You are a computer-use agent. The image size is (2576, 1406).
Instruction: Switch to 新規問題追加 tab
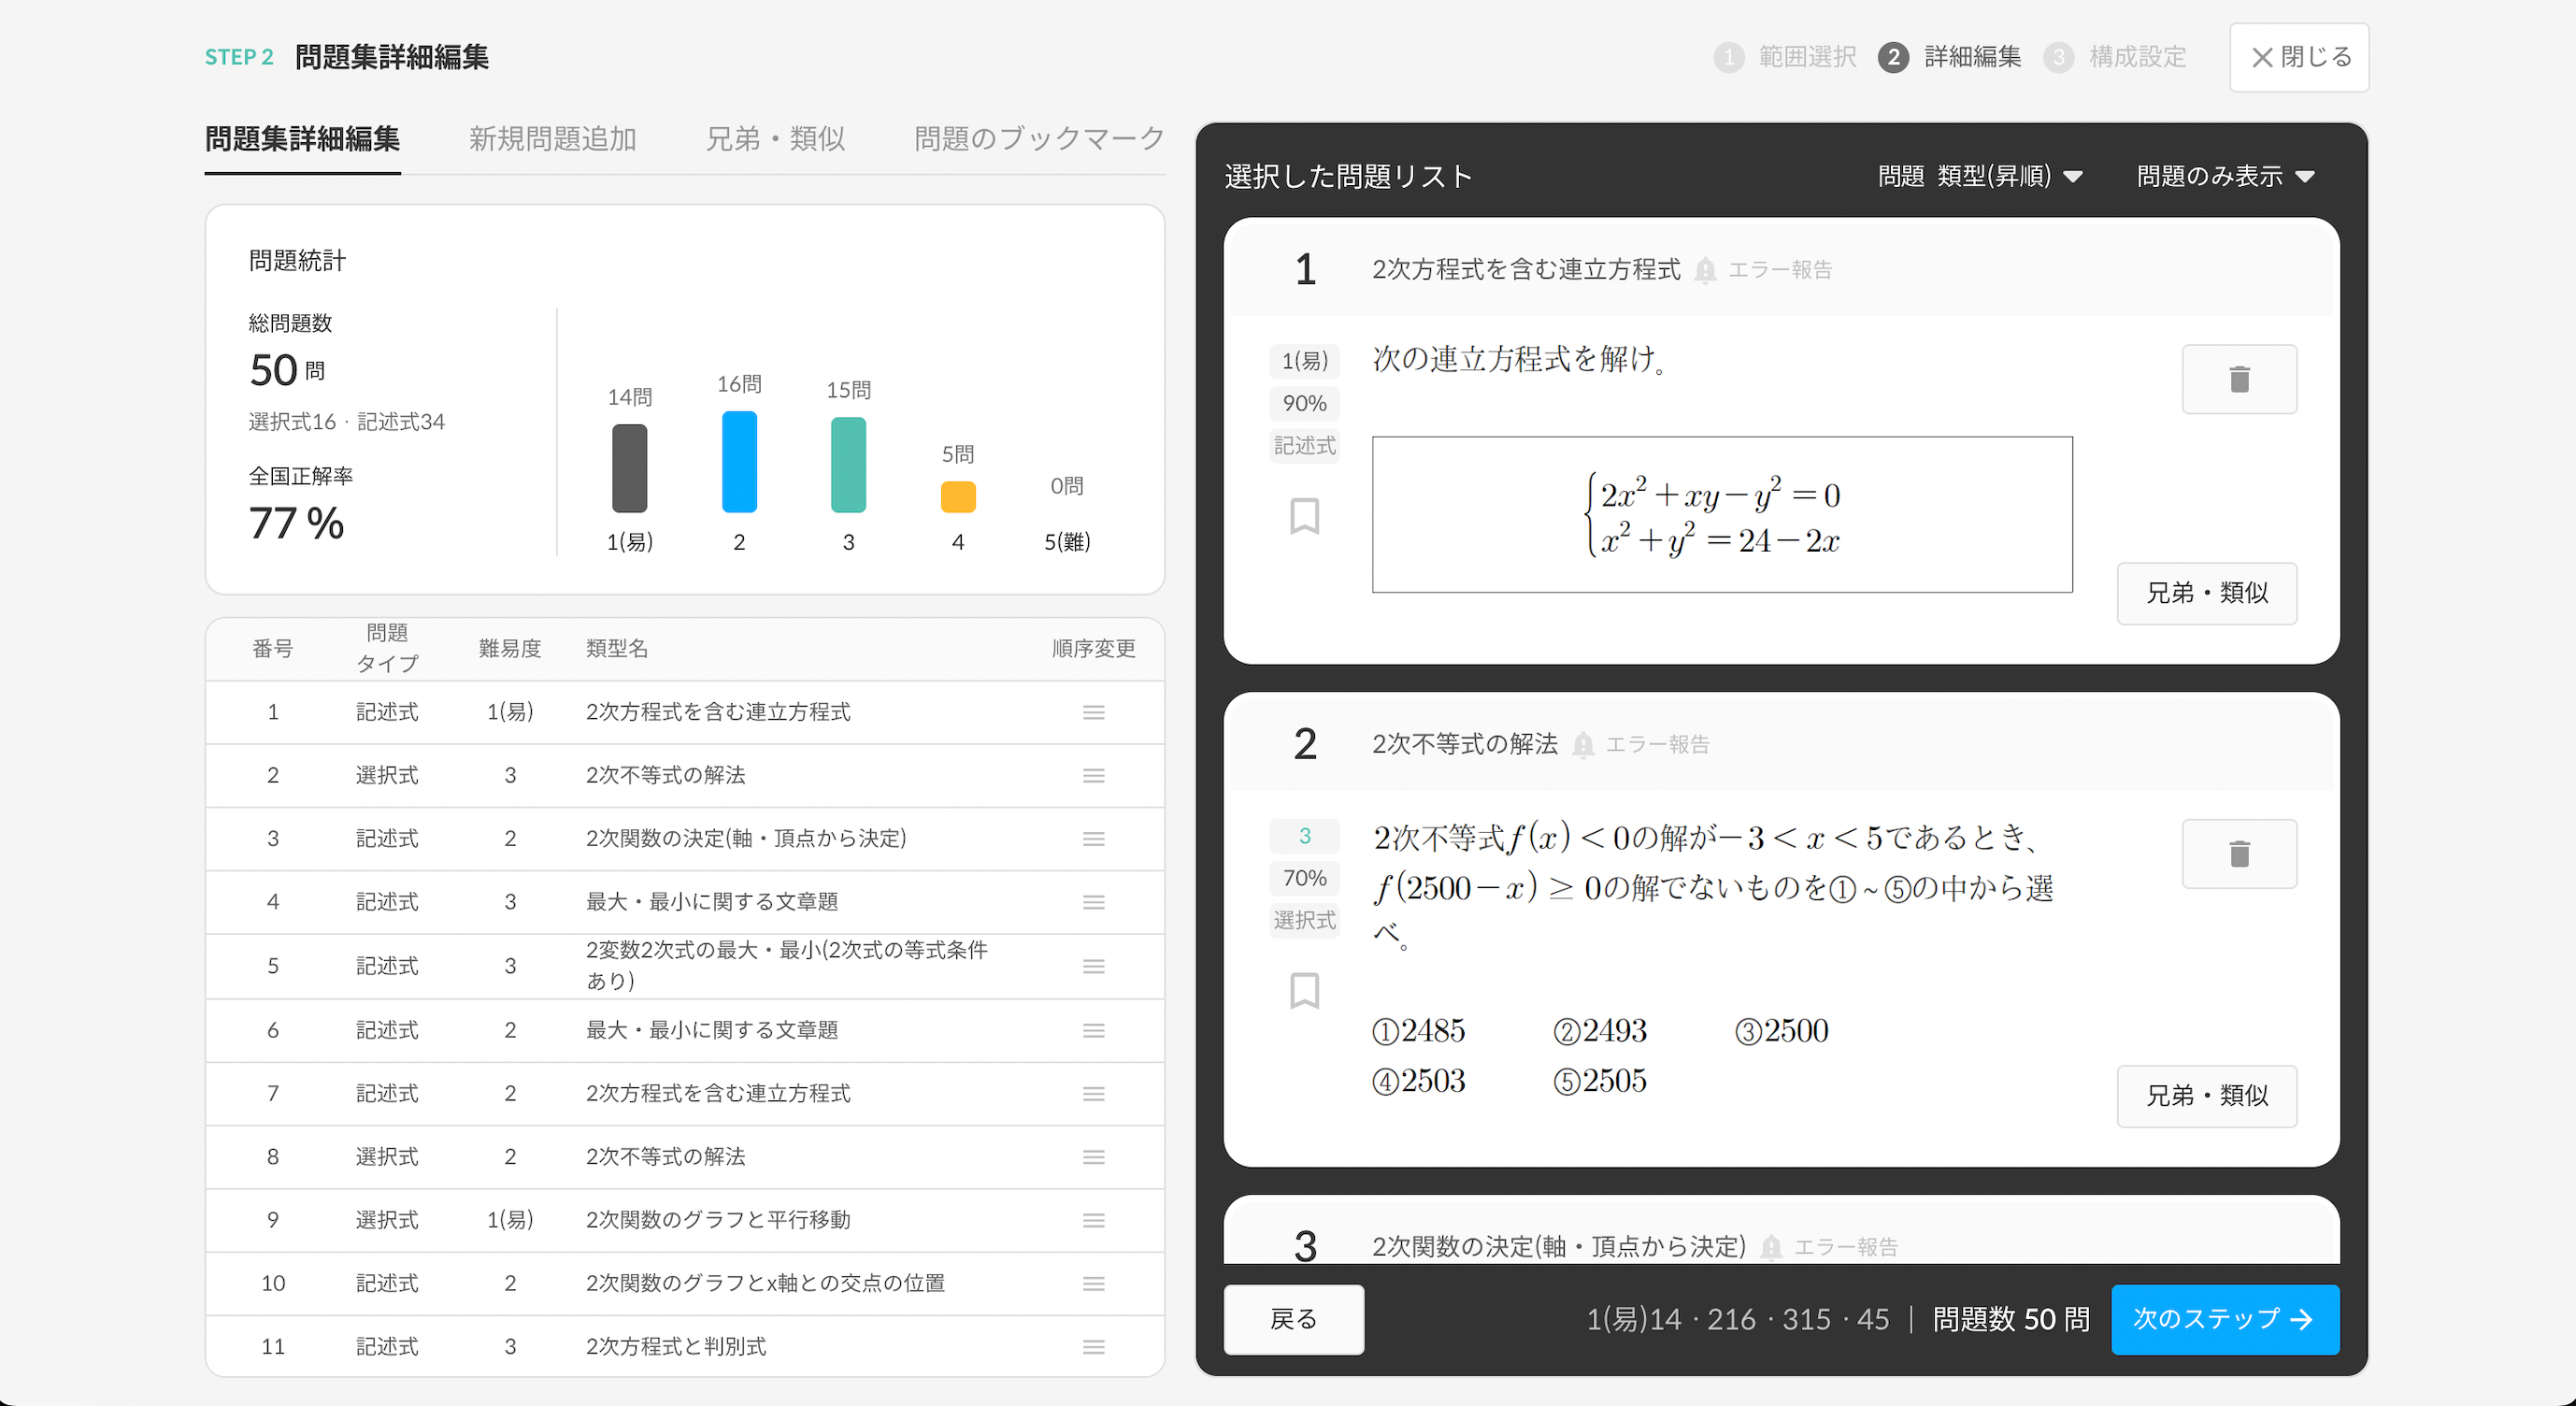[x=552, y=139]
